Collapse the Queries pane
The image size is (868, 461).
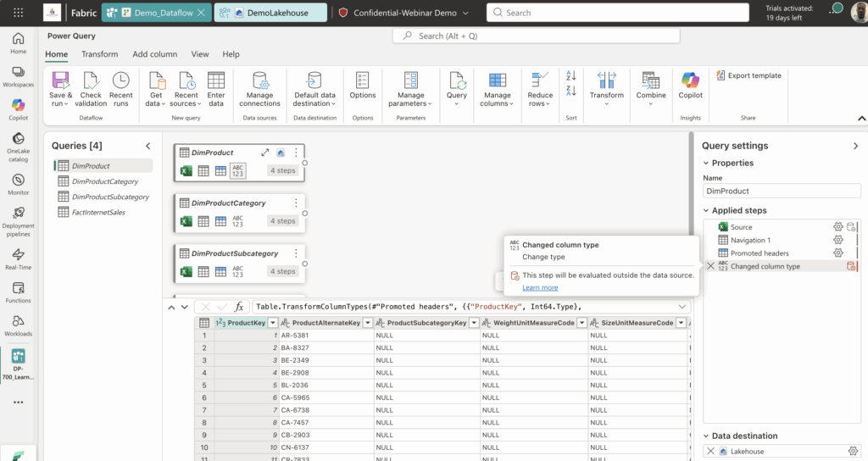147,146
